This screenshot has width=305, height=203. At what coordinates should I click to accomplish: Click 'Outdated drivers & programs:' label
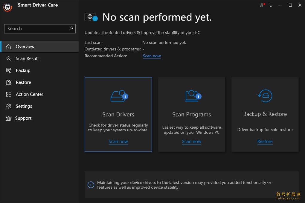[x=113, y=49]
